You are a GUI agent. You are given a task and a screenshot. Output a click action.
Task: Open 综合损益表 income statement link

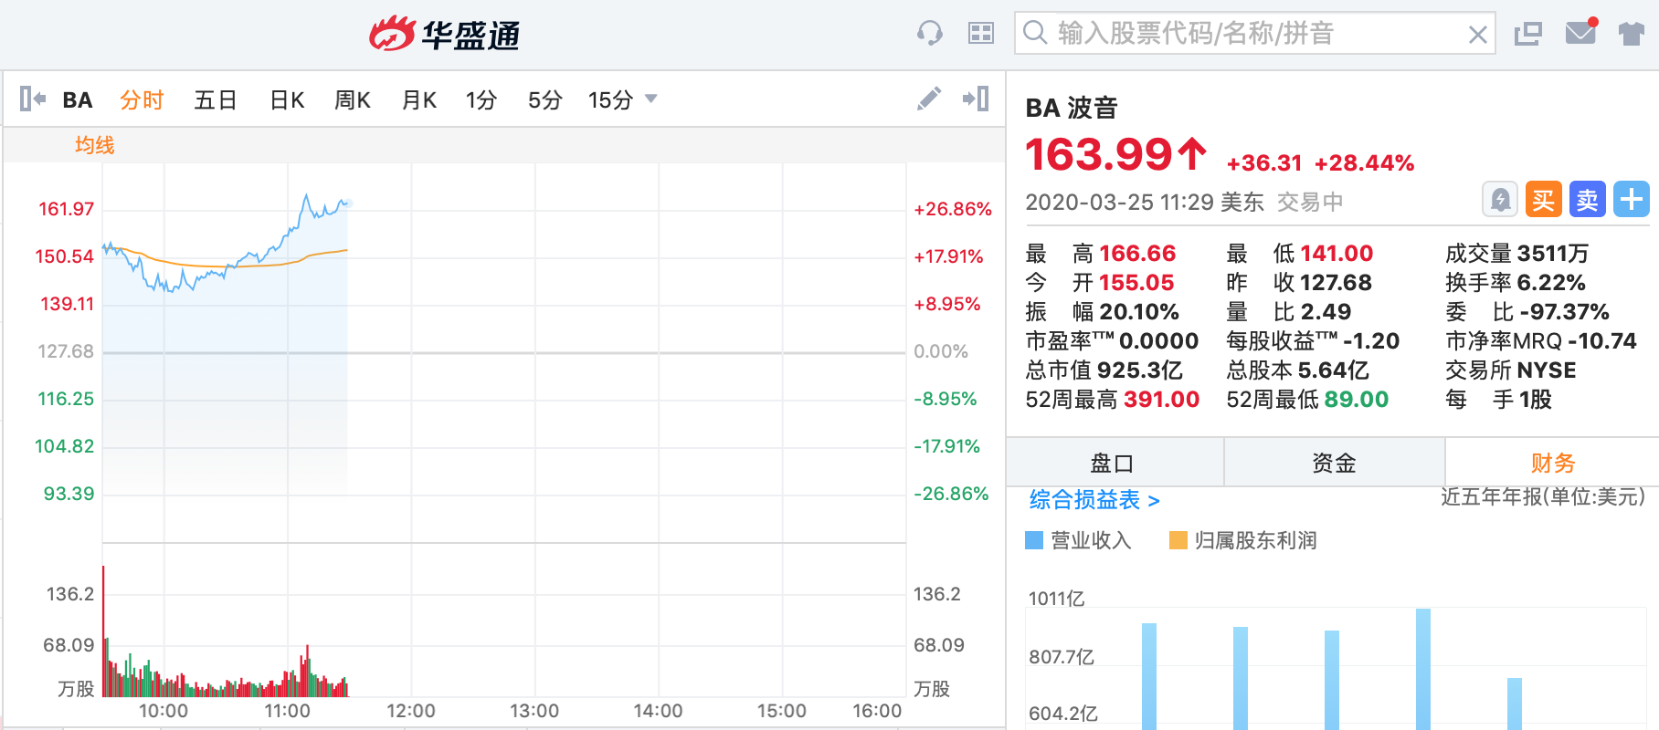pos(1094,500)
